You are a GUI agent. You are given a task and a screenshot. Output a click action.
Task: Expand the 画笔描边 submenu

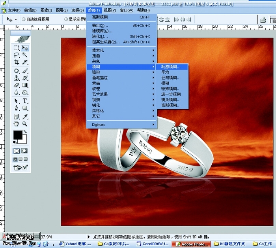(121, 78)
